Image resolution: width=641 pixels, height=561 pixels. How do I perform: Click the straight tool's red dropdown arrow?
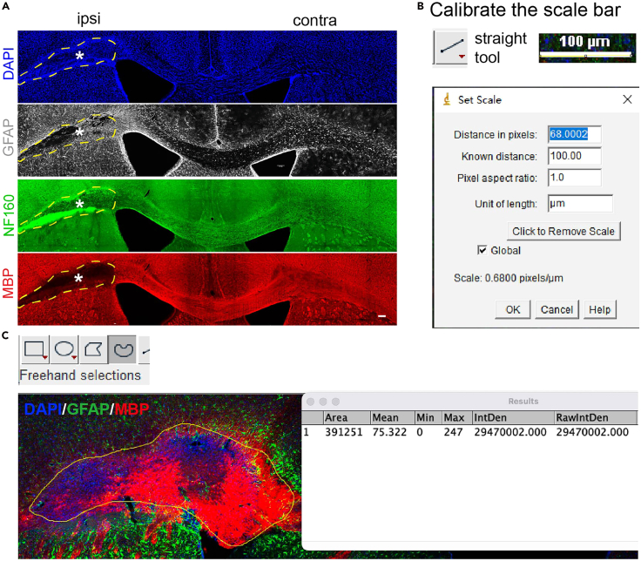[x=462, y=57]
